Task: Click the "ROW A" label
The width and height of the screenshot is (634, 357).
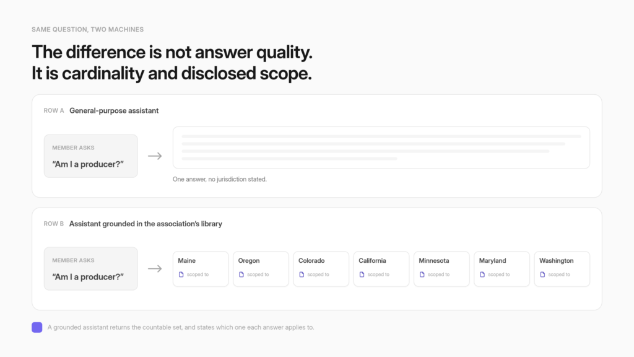Action: click(54, 110)
